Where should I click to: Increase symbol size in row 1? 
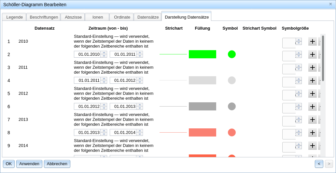pyautogui.click(x=299, y=40)
